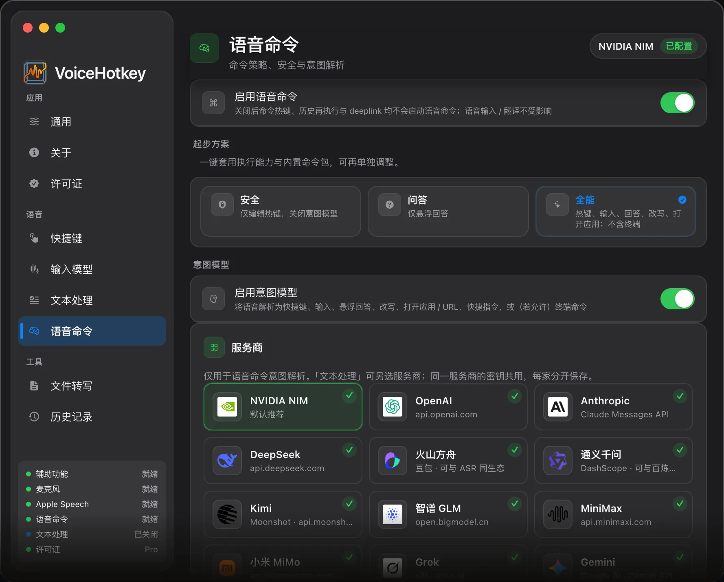
Task: Choose the 全能 starter plan card
Action: (616, 211)
